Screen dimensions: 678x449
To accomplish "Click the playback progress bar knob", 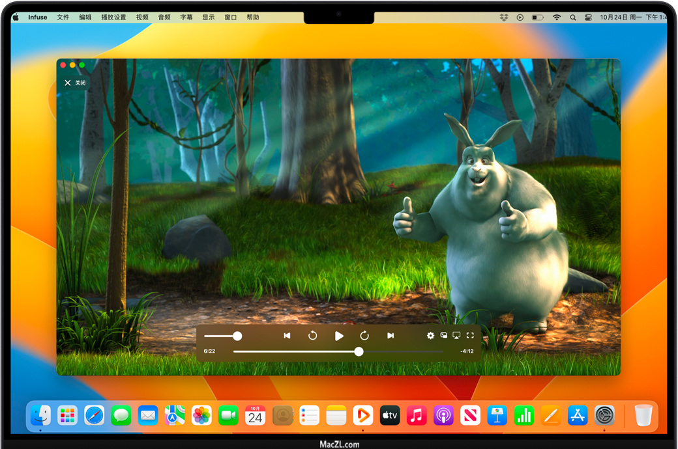I will [x=359, y=351].
